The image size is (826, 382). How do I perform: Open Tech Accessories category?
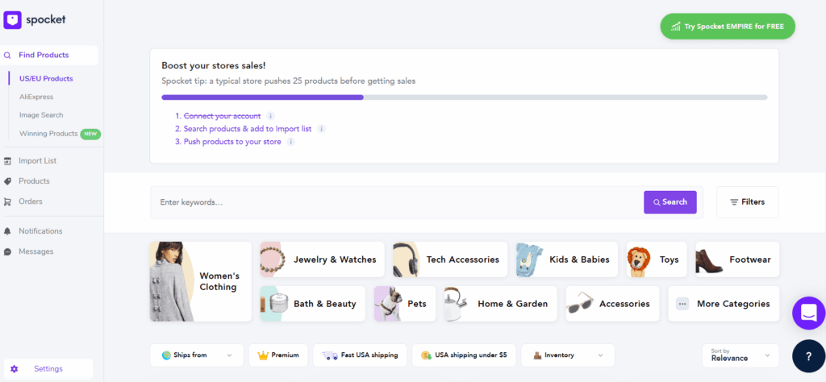[450, 260]
